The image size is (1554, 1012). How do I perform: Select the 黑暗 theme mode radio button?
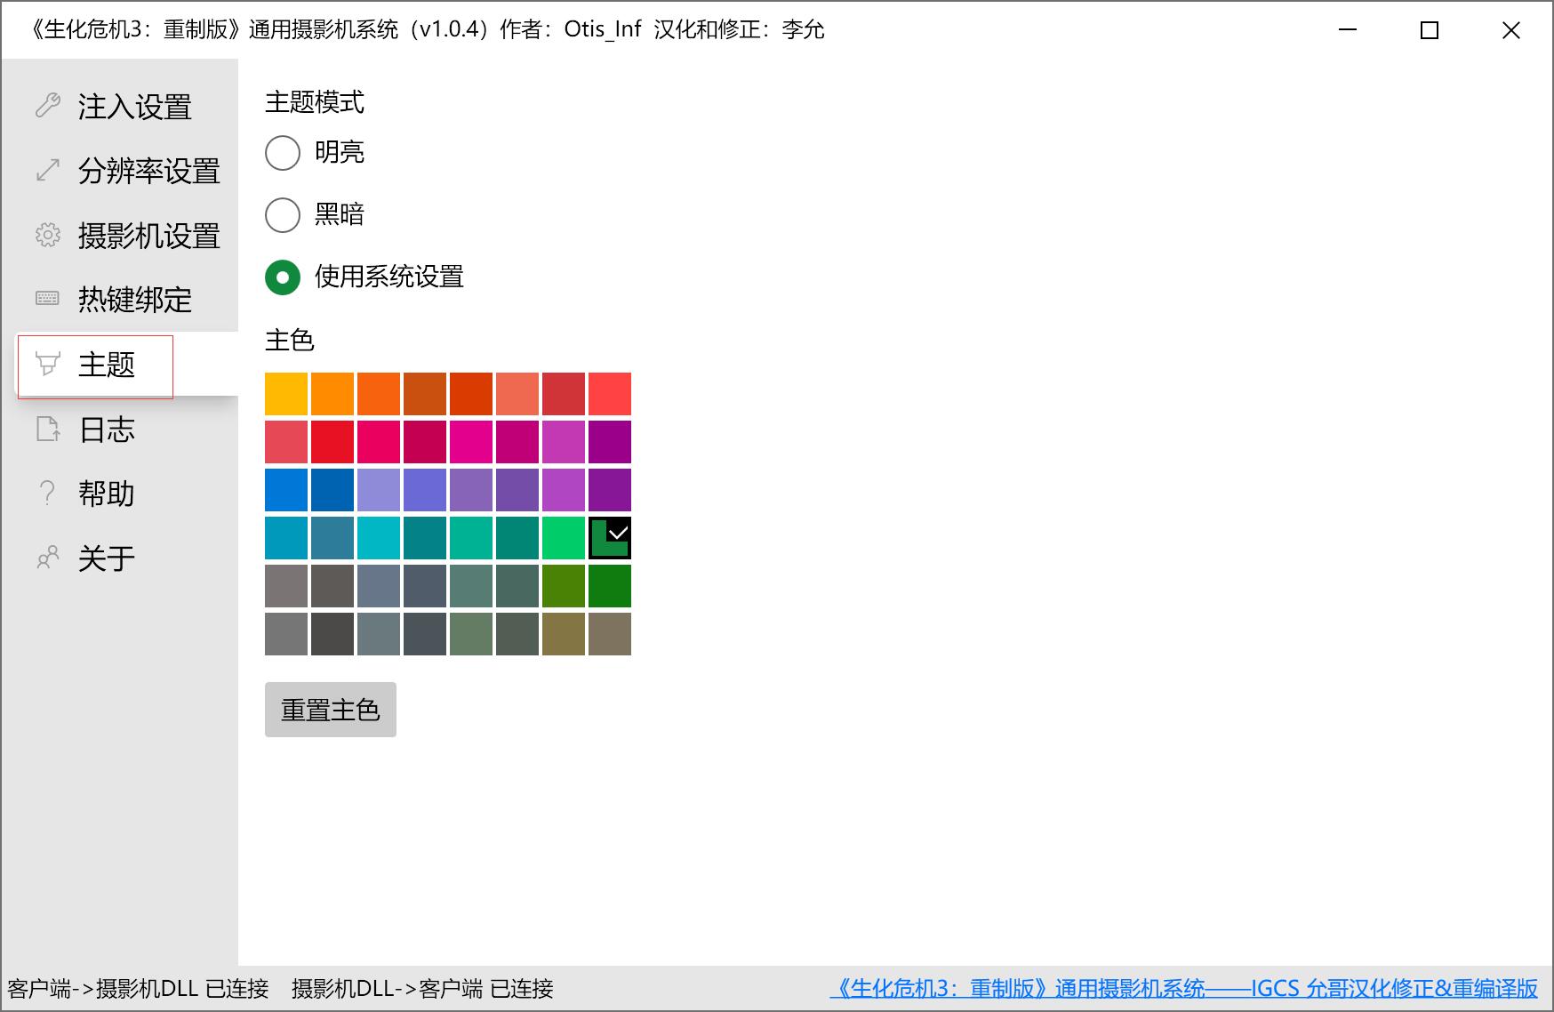pos(283,215)
